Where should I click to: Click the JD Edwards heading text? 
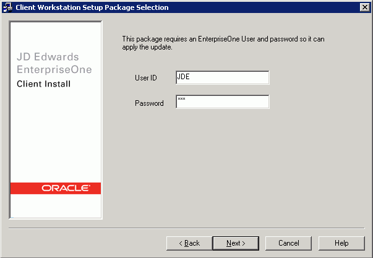point(48,57)
